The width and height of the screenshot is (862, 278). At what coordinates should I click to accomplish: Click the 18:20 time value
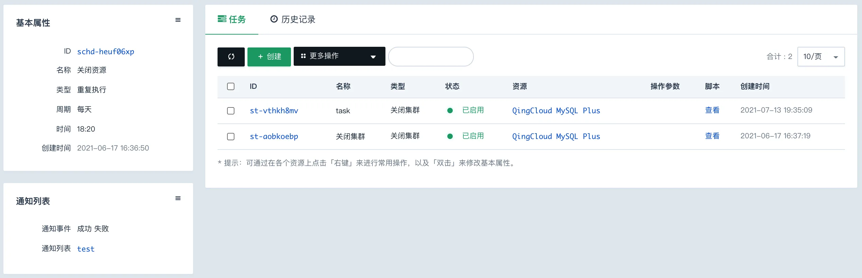pyautogui.click(x=86, y=129)
